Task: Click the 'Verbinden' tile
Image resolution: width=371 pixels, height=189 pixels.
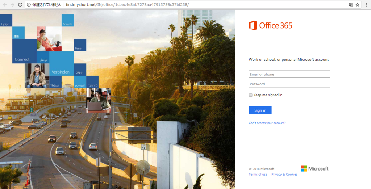Action: point(62,63)
